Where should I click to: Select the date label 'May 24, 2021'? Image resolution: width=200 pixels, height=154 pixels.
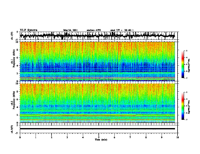[70, 30]
